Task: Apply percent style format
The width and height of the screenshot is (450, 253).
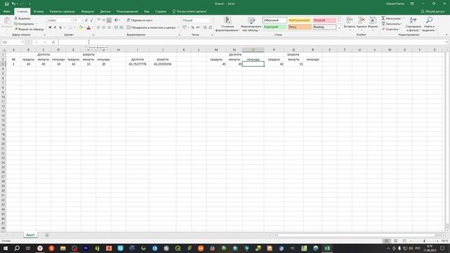Action: click(193, 27)
